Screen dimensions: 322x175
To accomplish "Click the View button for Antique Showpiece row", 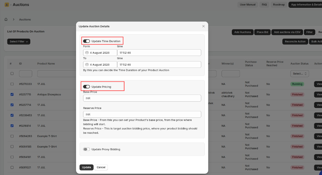I will (318, 94).
